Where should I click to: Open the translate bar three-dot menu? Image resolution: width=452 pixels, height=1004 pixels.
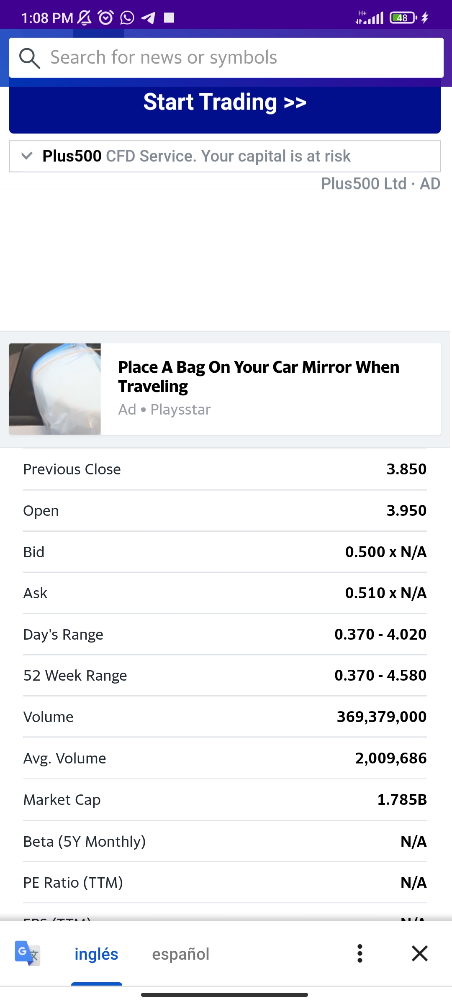[x=360, y=953]
